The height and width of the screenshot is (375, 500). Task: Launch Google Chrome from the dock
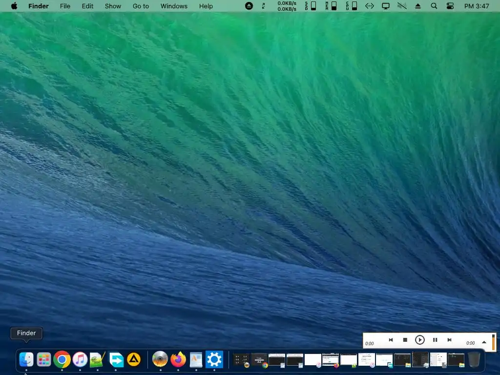pos(62,359)
